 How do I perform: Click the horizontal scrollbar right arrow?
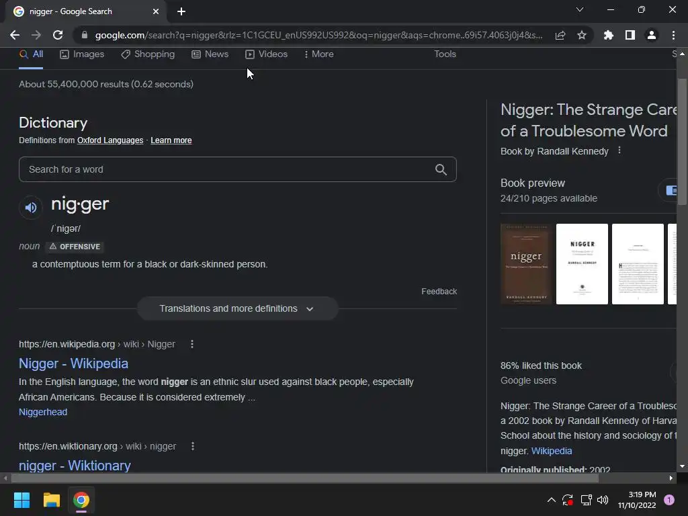[671, 478]
